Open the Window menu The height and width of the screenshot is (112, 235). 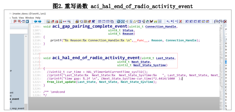click(x=30, y=18)
